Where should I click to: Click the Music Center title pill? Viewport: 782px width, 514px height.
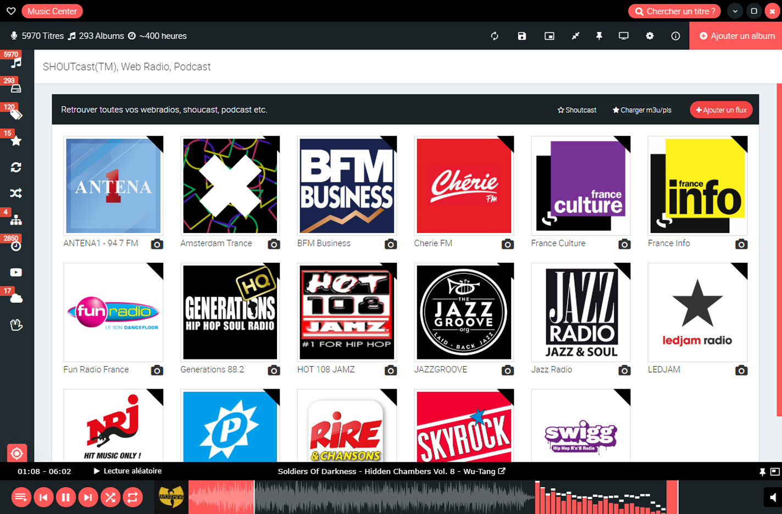[x=52, y=11]
